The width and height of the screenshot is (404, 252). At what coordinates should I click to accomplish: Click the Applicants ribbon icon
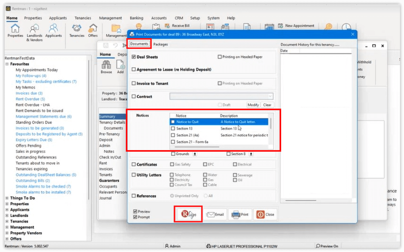[x=53, y=29]
